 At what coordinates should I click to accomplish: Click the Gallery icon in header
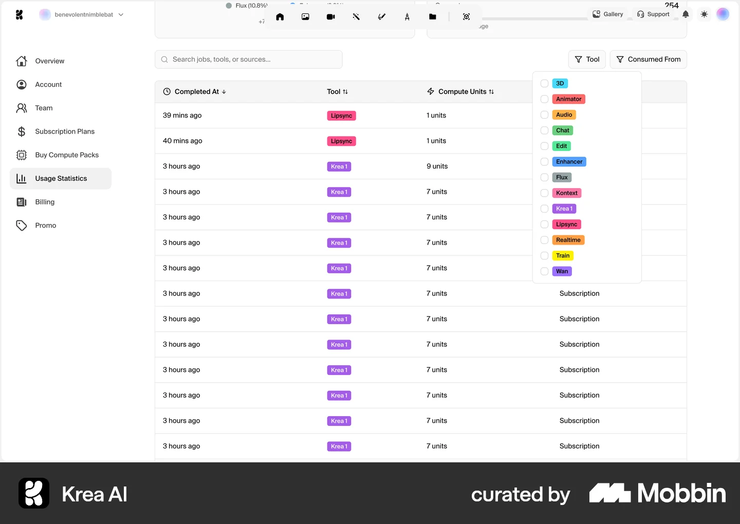coord(596,14)
